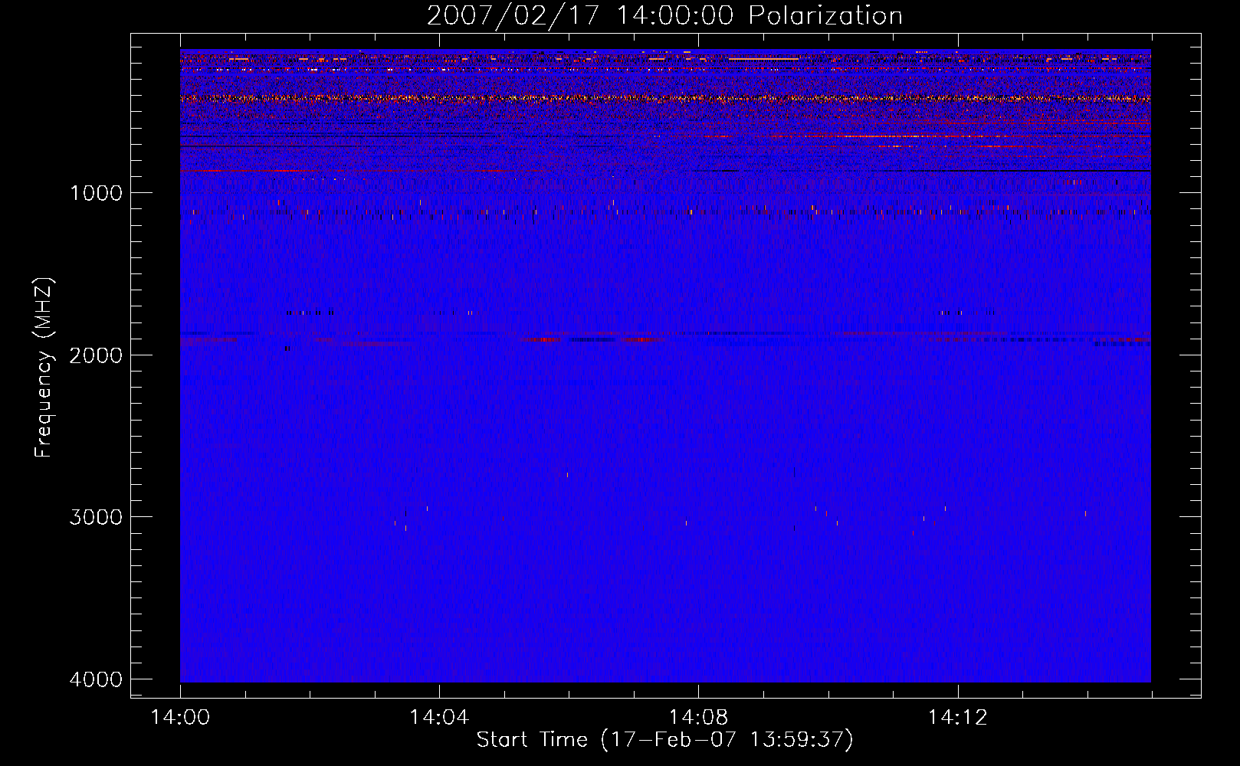The image size is (1240, 766).
Task: Click the 4000 frequency tick label
Action: tap(96, 679)
